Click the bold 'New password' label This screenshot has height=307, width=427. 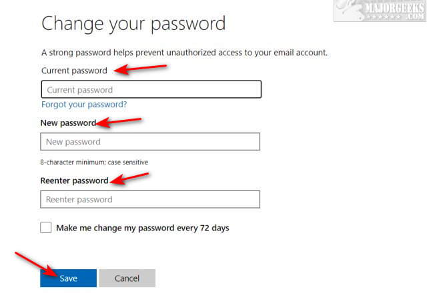[67, 123]
